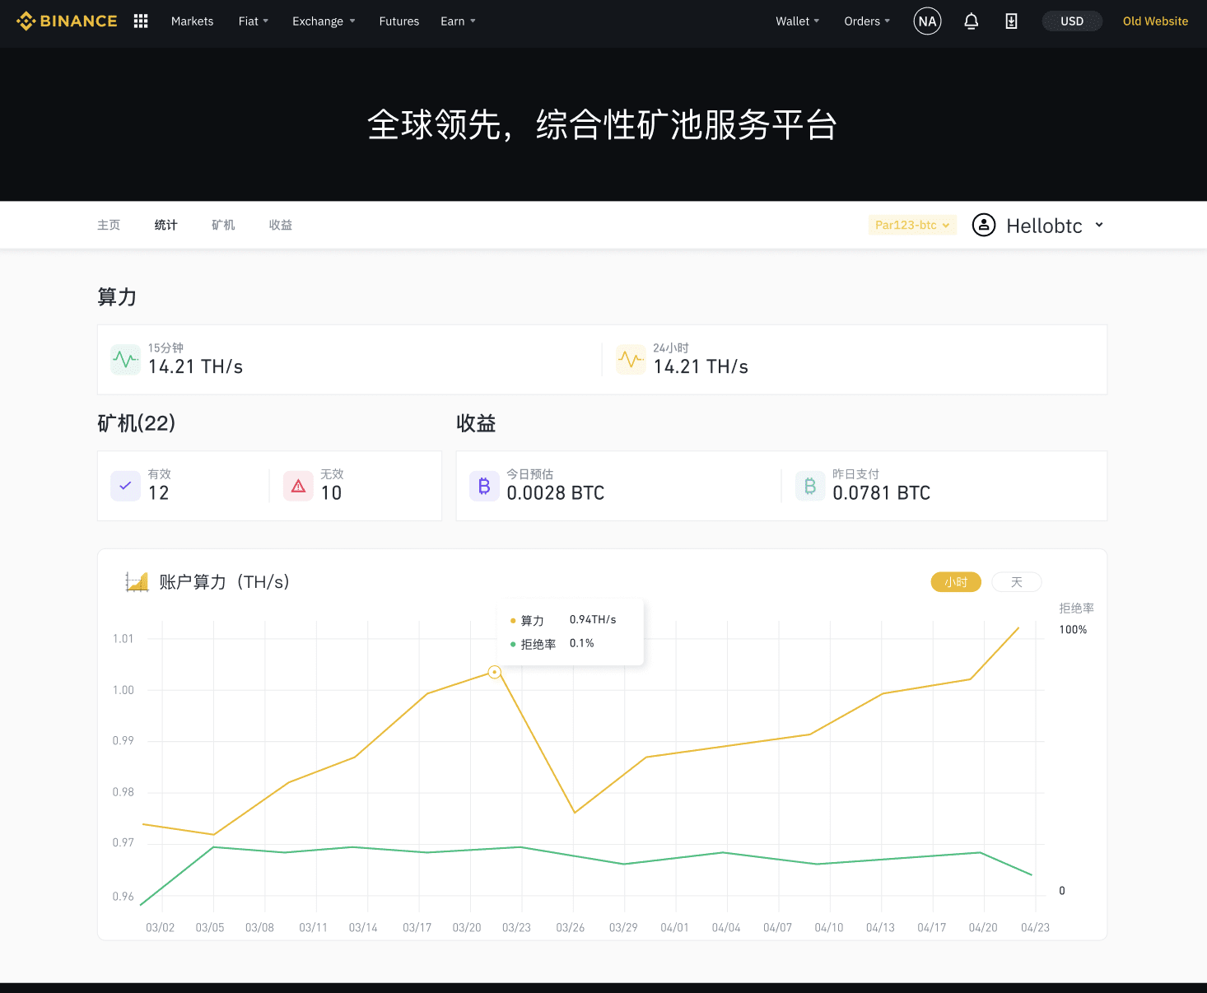Click the 0.0028 BTC estimate value
The width and height of the screenshot is (1207, 993).
556,493
